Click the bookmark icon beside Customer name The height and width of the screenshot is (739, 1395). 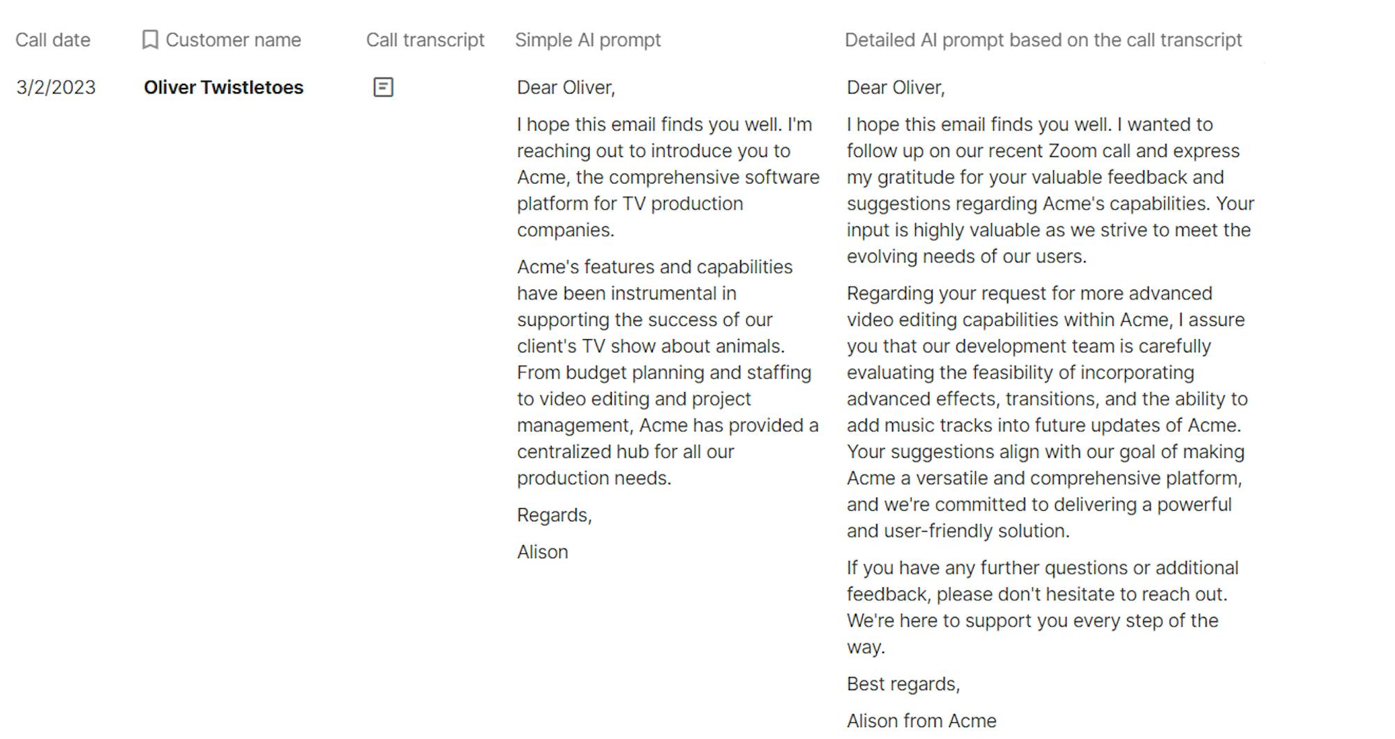pos(150,40)
